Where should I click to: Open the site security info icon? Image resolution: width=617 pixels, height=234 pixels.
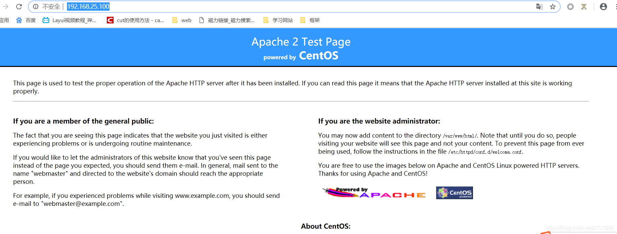coord(36,6)
